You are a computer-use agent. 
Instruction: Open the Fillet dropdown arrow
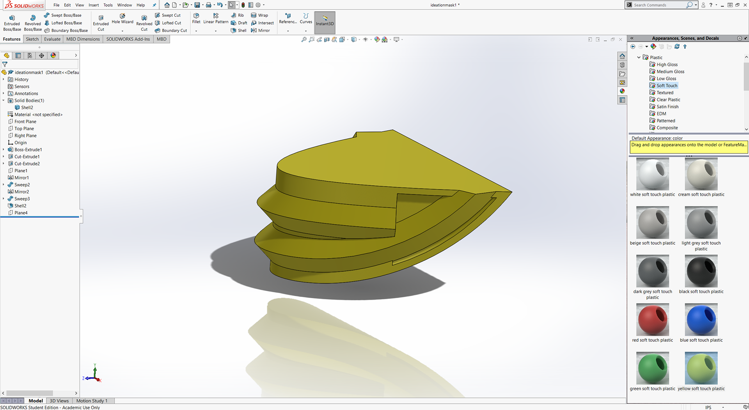[196, 31]
